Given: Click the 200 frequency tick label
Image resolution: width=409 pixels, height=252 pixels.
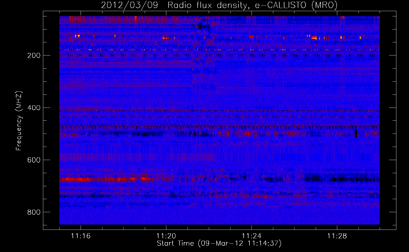Looking at the screenshot, I should coord(34,55).
